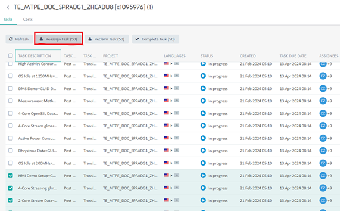Image resolution: width=344 pixels, height=215 pixels.
Task: Click Reassign Task (50) button
Action: (58, 39)
